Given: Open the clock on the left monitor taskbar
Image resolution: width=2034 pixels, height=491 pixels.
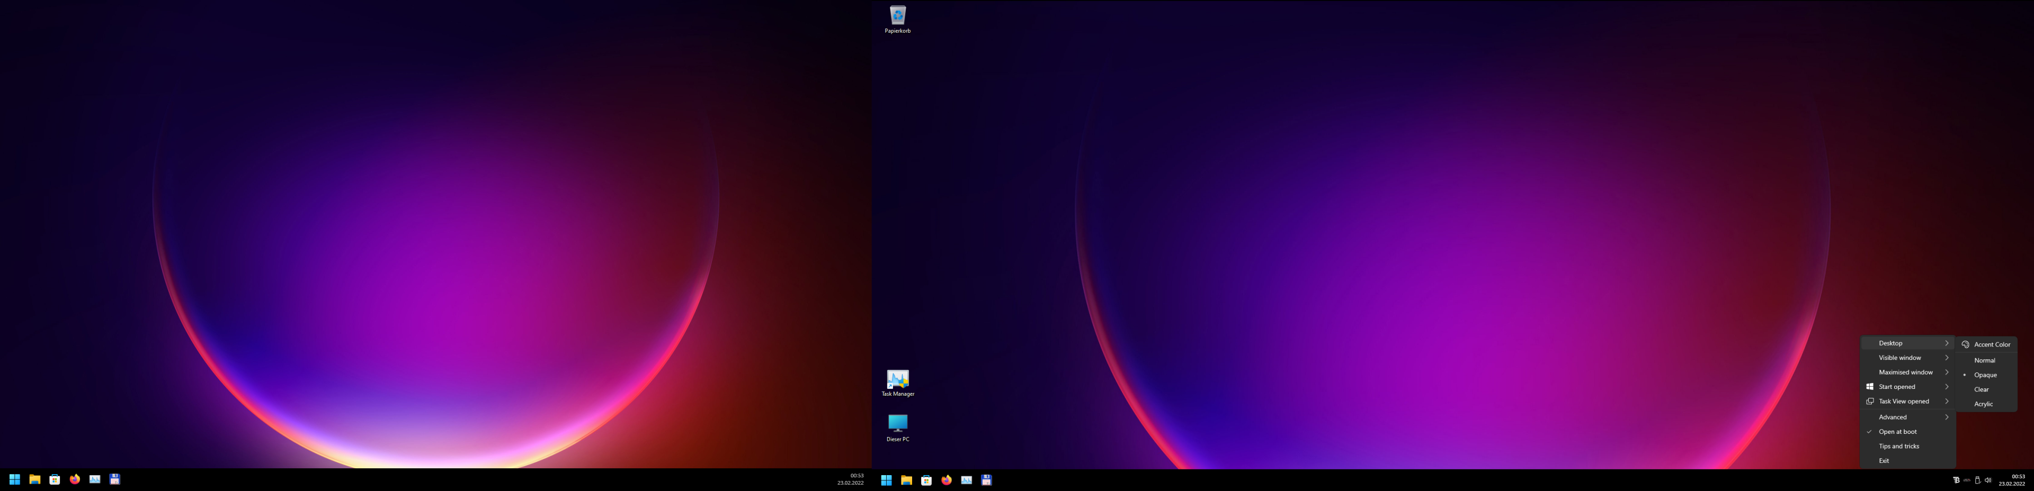Looking at the screenshot, I should (850, 479).
